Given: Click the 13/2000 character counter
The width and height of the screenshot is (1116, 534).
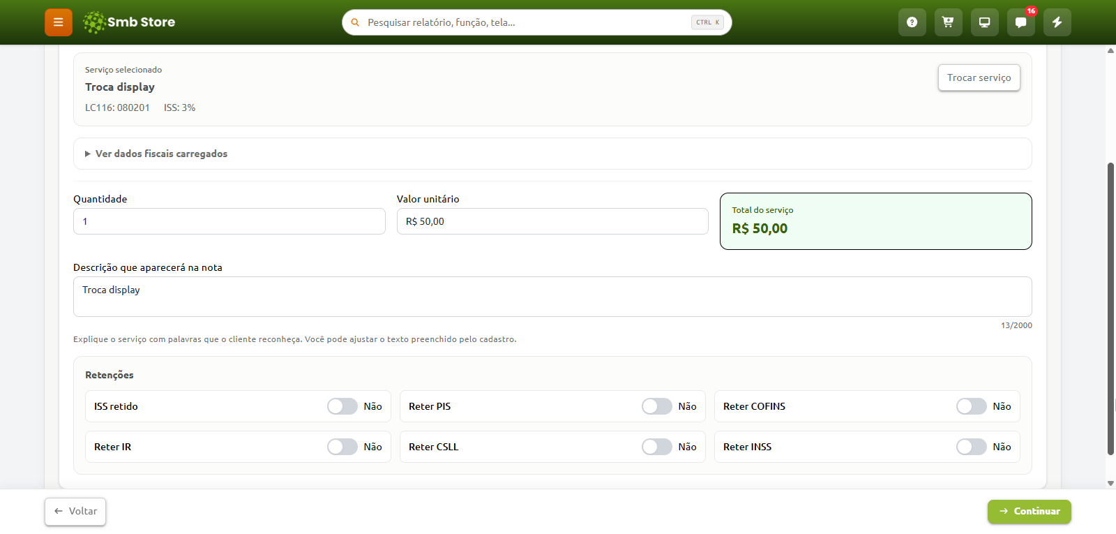Looking at the screenshot, I should click(1016, 325).
